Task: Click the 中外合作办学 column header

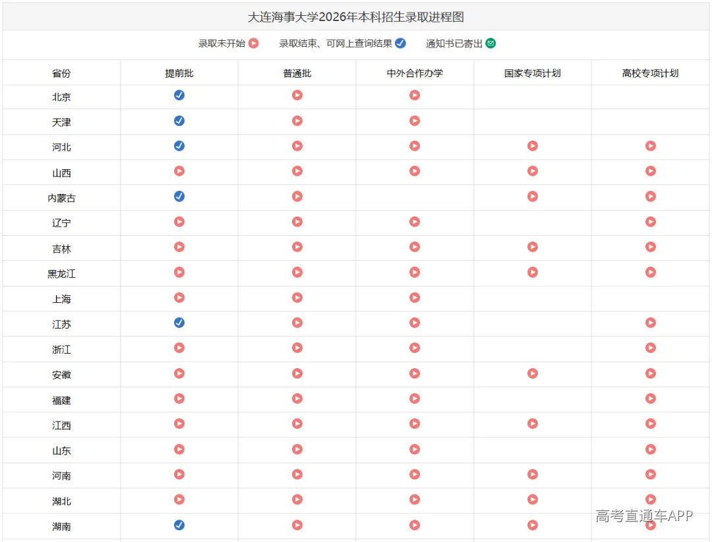Action: click(415, 73)
